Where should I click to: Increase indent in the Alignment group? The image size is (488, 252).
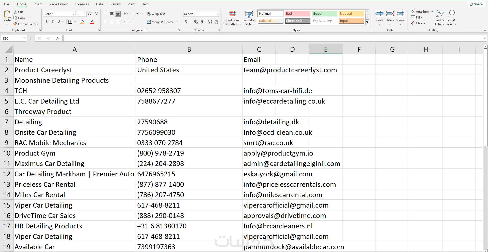click(132, 22)
